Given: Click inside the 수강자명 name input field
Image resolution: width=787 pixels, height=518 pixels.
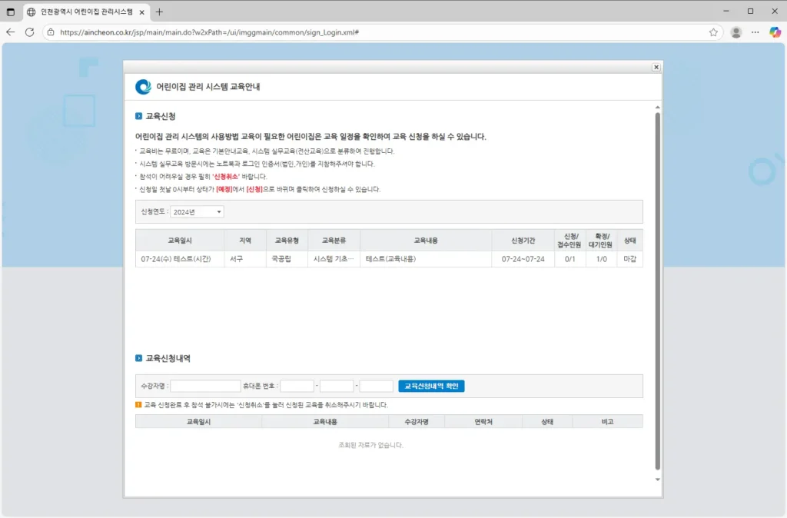Looking at the screenshot, I should click(204, 386).
